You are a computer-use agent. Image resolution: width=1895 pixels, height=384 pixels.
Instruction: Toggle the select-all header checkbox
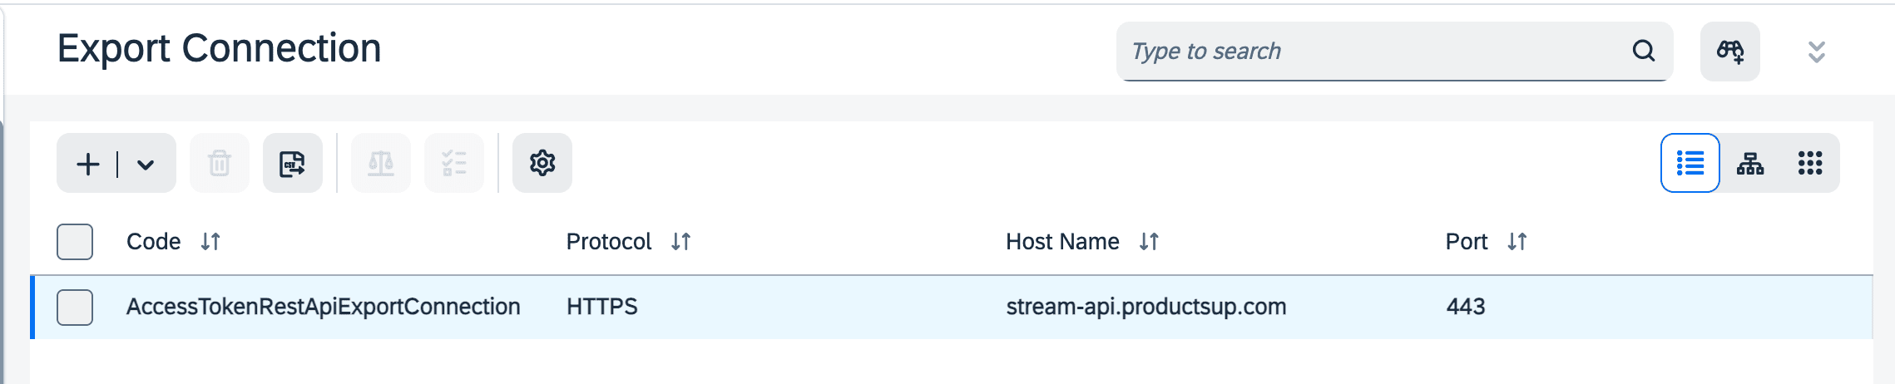pyautogui.click(x=75, y=242)
